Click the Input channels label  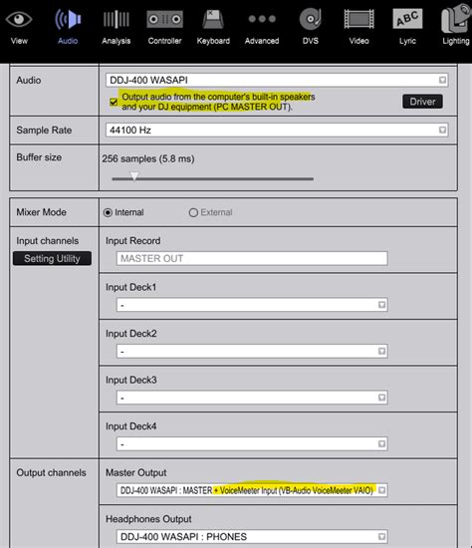[48, 241]
